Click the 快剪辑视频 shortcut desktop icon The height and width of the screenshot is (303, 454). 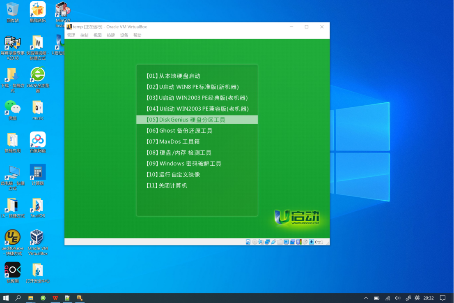tap(38, 48)
